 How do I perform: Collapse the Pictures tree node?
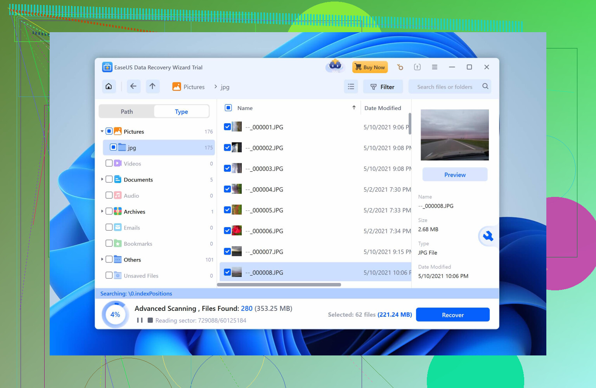point(102,131)
